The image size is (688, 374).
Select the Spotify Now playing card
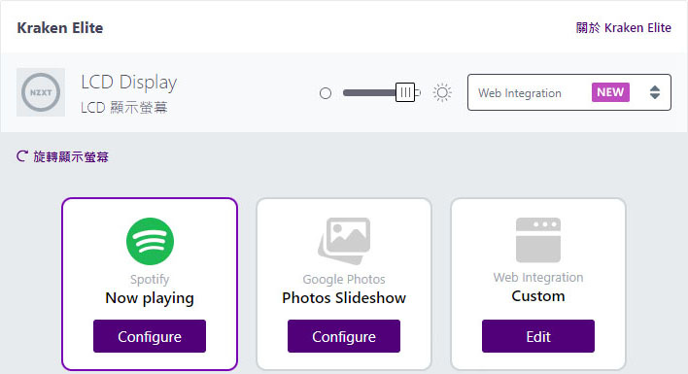tap(150, 284)
